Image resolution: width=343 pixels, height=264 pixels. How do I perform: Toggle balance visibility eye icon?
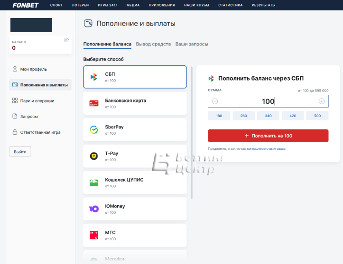[x=66, y=39]
